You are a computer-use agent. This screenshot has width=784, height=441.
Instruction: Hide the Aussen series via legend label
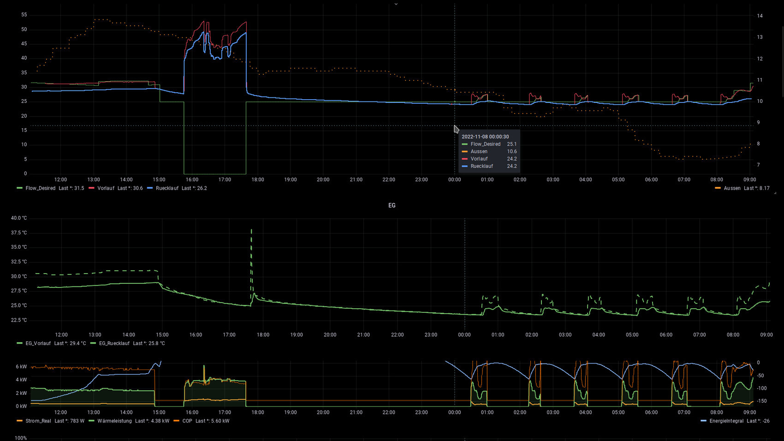pos(732,188)
